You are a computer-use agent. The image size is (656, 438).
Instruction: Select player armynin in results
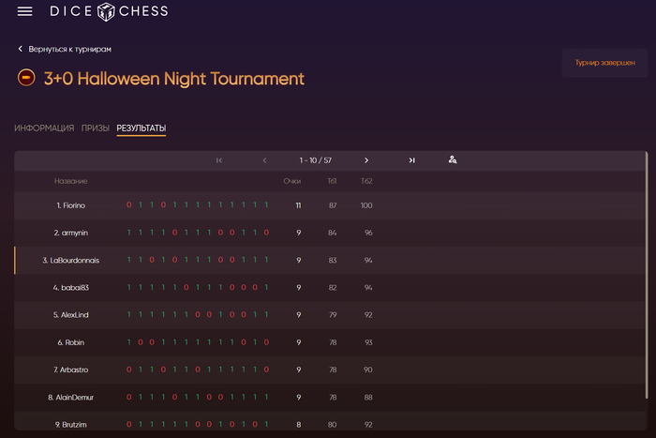coord(71,232)
